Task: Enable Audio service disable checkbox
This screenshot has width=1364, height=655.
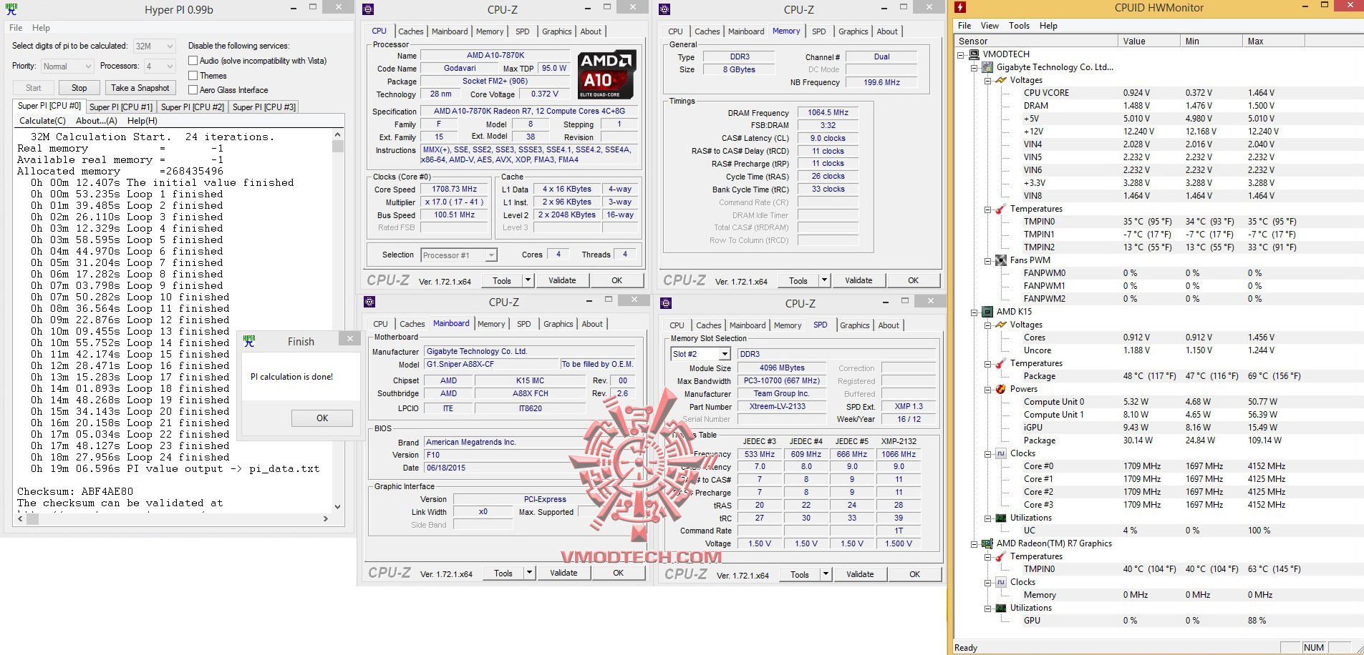Action: coord(193,61)
